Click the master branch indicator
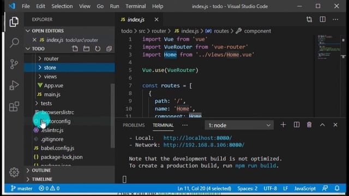 22,188
